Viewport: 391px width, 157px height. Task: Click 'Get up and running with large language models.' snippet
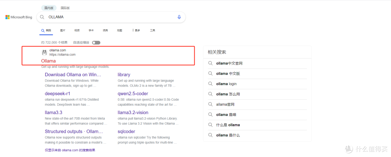(75, 67)
